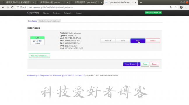This screenshot has height=105, width=189.
Task: Click the TX 7.54 MB statistic
Action: (71, 43)
